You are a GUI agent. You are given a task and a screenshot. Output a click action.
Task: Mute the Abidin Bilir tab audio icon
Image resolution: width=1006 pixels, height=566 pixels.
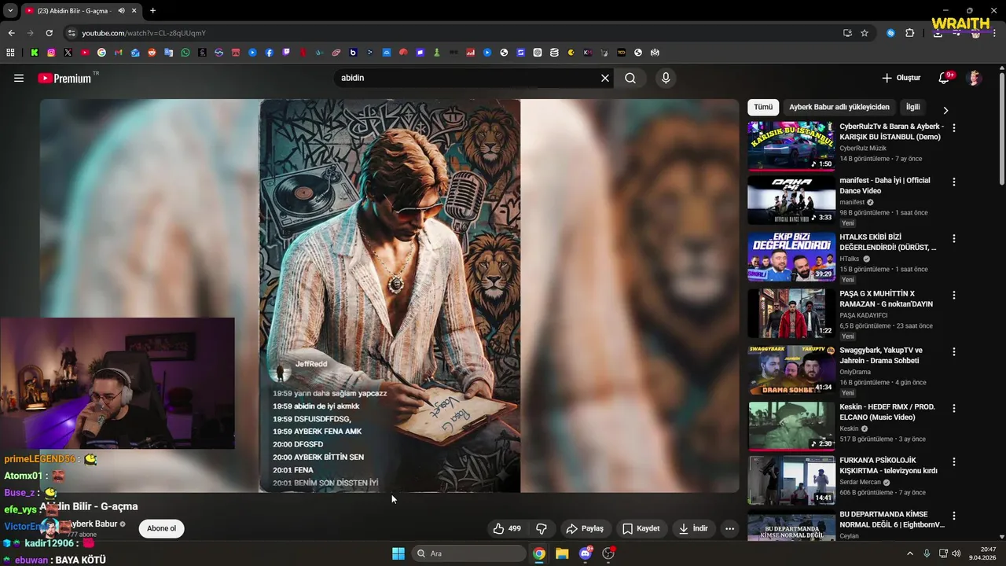[x=121, y=10]
